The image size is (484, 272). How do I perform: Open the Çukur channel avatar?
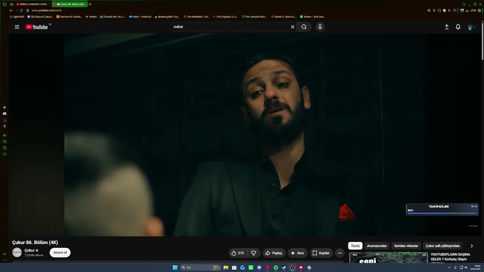pyautogui.click(x=17, y=253)
